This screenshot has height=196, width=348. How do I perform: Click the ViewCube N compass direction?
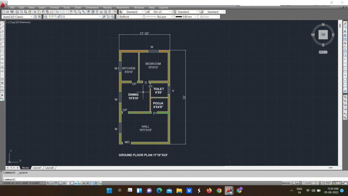(323, 24)
